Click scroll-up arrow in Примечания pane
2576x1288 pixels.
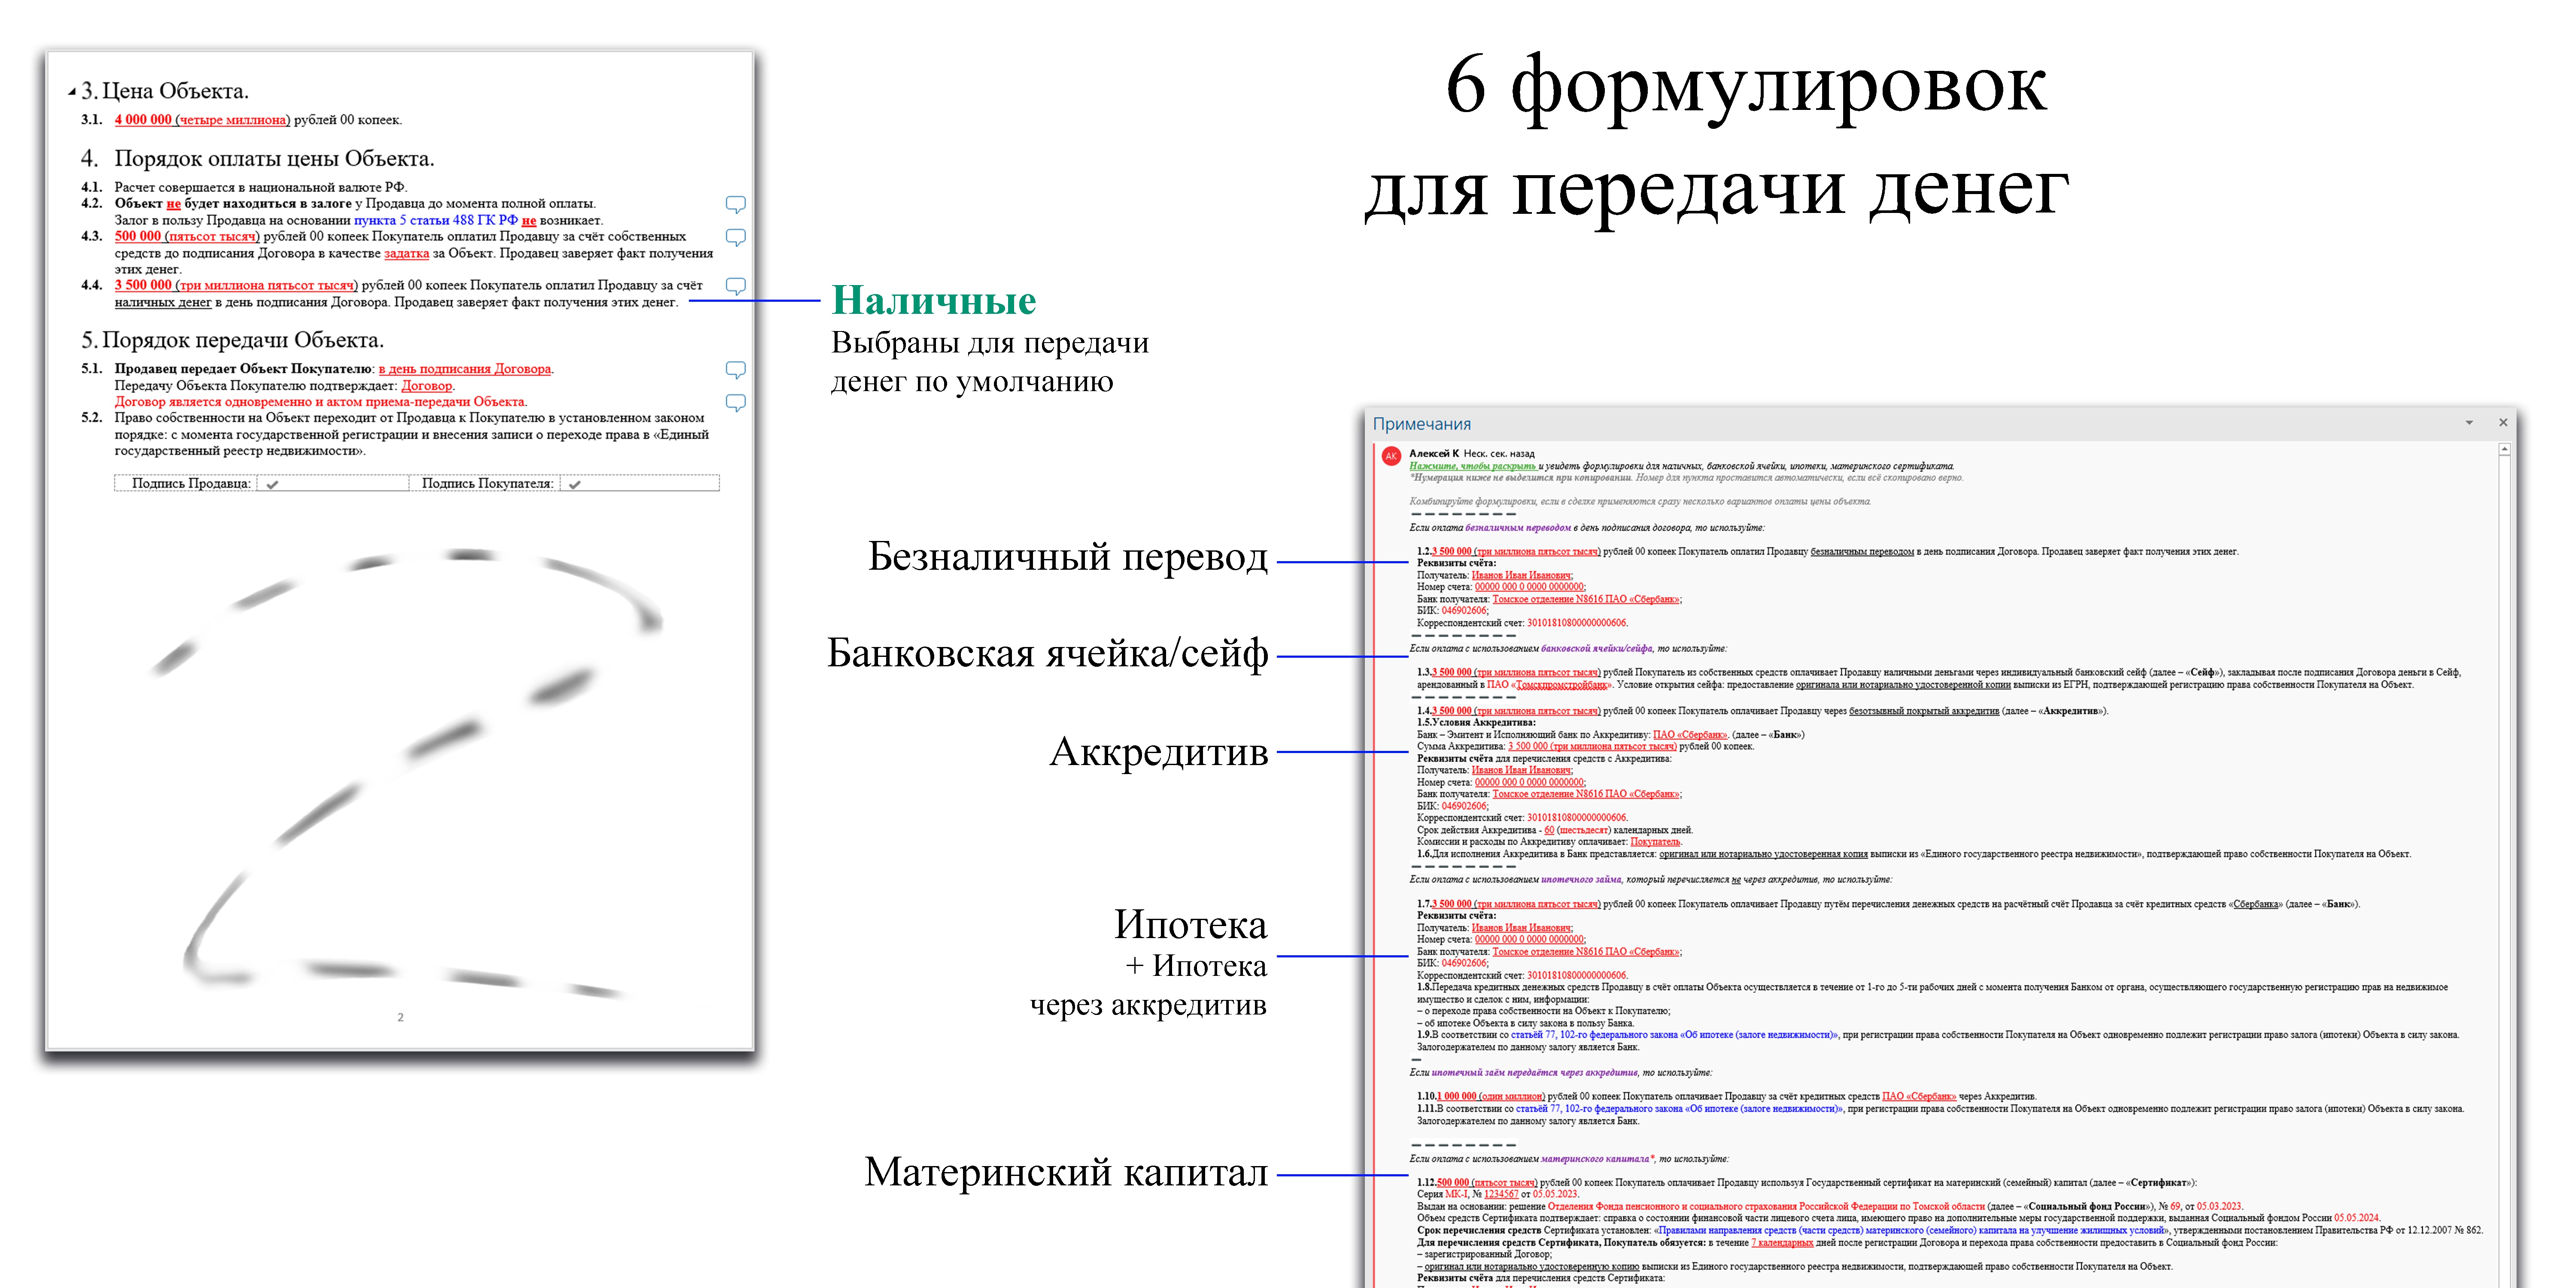coord(2504,450)
